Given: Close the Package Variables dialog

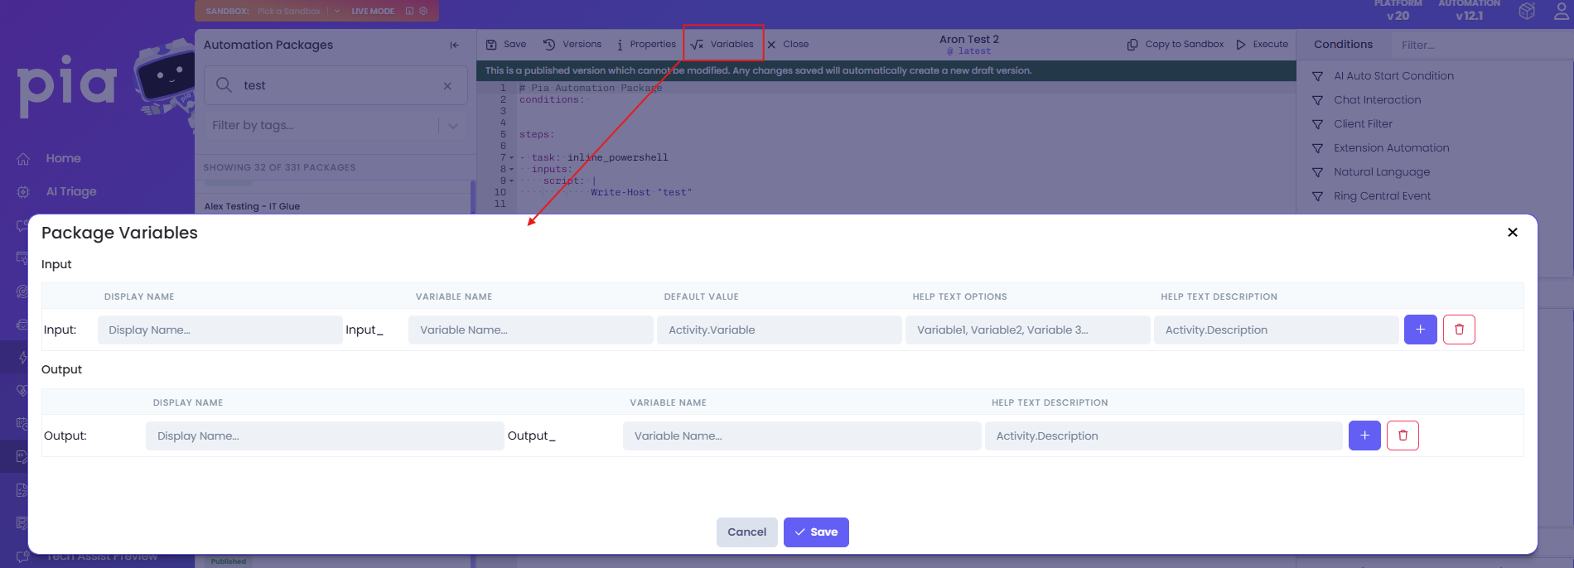Looking at the screenshot, I should pyautogui.click(x=1512, y=233).
